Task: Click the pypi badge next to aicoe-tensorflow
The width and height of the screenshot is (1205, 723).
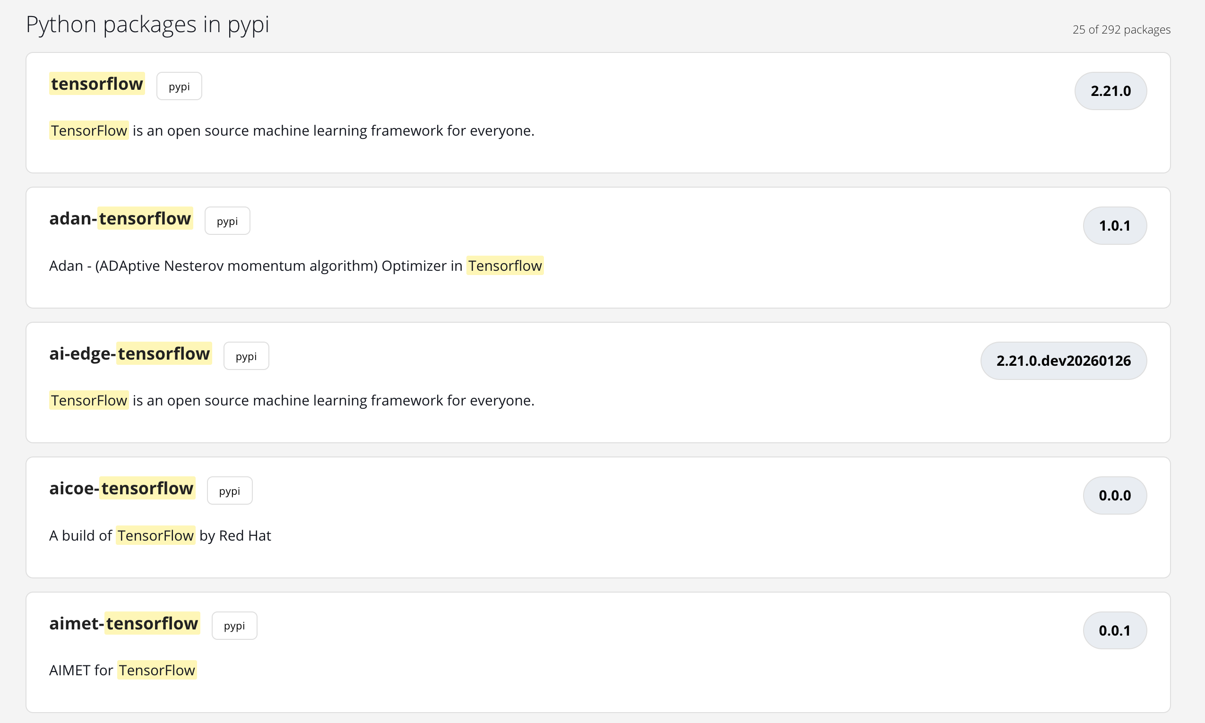Action: pos(230,491)
